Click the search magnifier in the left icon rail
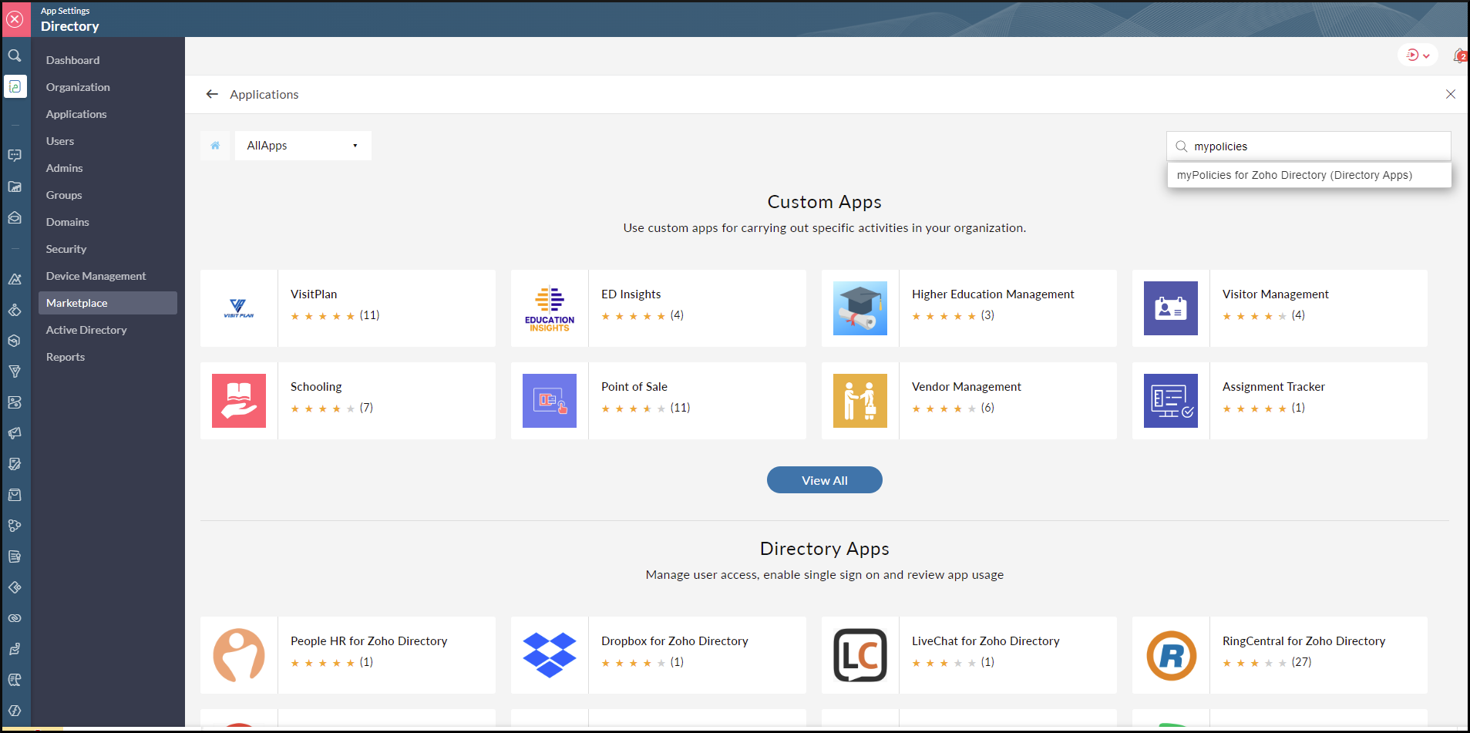1470x733 pixels. click(x=15, y=55)
